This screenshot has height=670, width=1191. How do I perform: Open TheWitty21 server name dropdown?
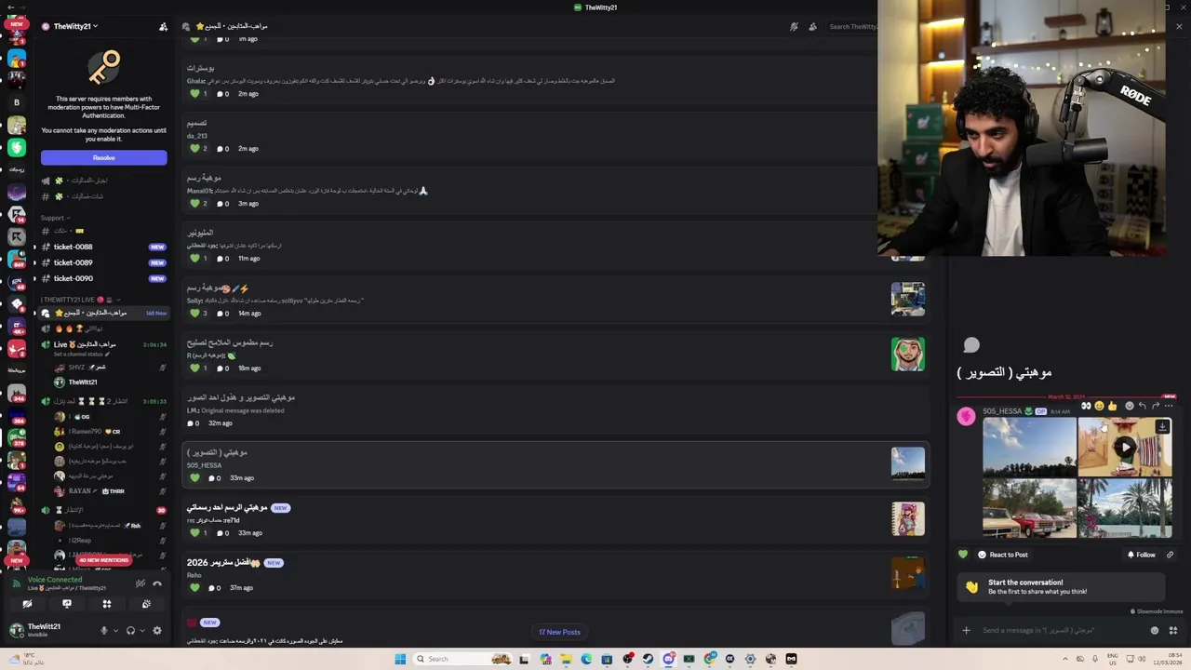(x=75, y=26)
